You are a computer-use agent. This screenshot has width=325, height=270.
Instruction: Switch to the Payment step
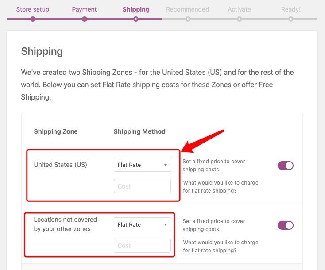click(x=84, y=9)
